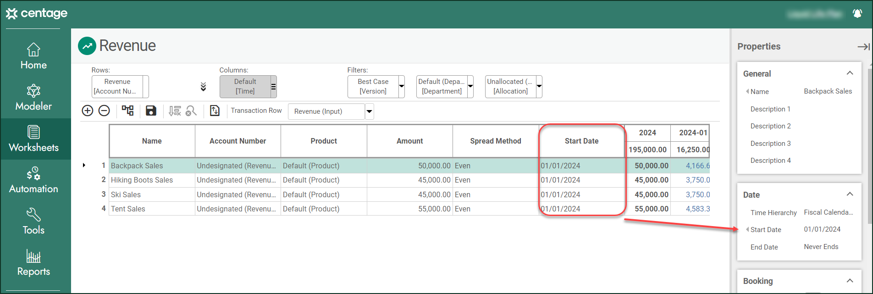Viewport: 873px width, 294px height.
Task: Select the Hiking Boots Sales name cell
Action: 152,180
